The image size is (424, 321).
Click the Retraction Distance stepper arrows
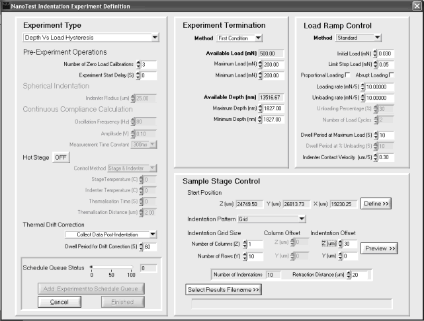click(x=349, y=275)
